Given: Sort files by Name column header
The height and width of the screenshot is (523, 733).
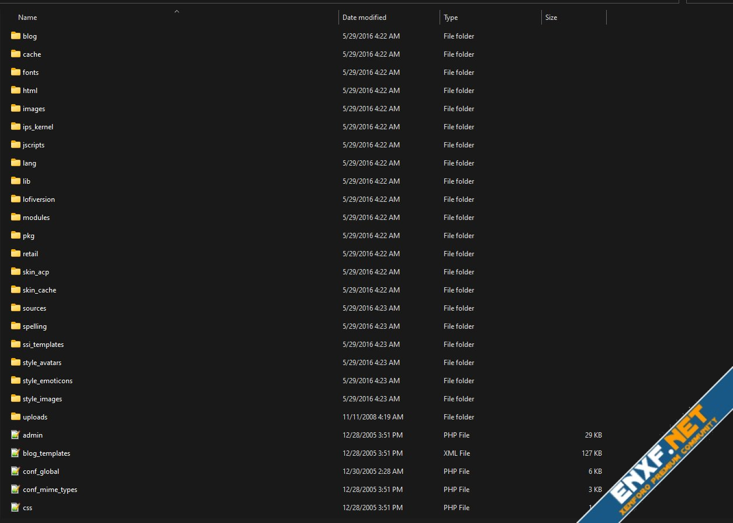Looking at the screenshot, I should (27, 18).
